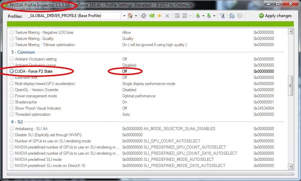This screenshot has height=181, width=301.
Task: Click gear icon beside Ambient Occlusion setting
Action: [x=12, y=59]
